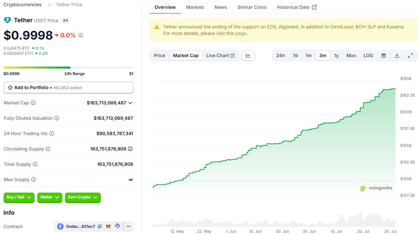Select the 7d time range
418x235 pixels.
coord(295,55)
